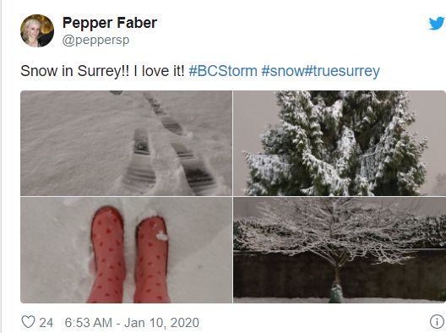The height and width of the screenshot is (333, 446).
Task: Follow the #BCStorm hashtag
Action: (x=223, y=71)
